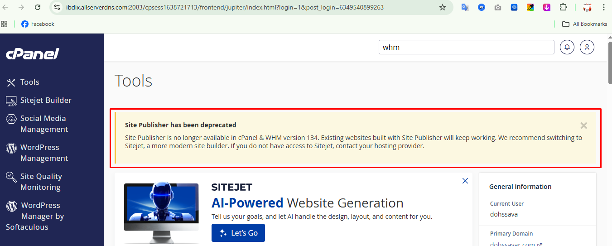
Task: Open the browser Extensions puzzle icon
Action: (x=563, y=7)
